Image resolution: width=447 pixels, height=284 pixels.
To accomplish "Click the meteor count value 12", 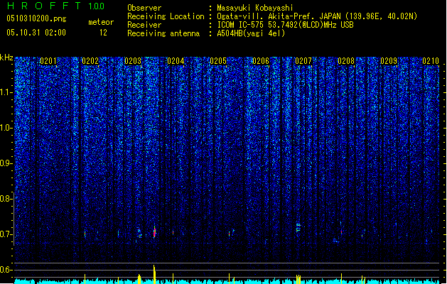I will [103, 33].
